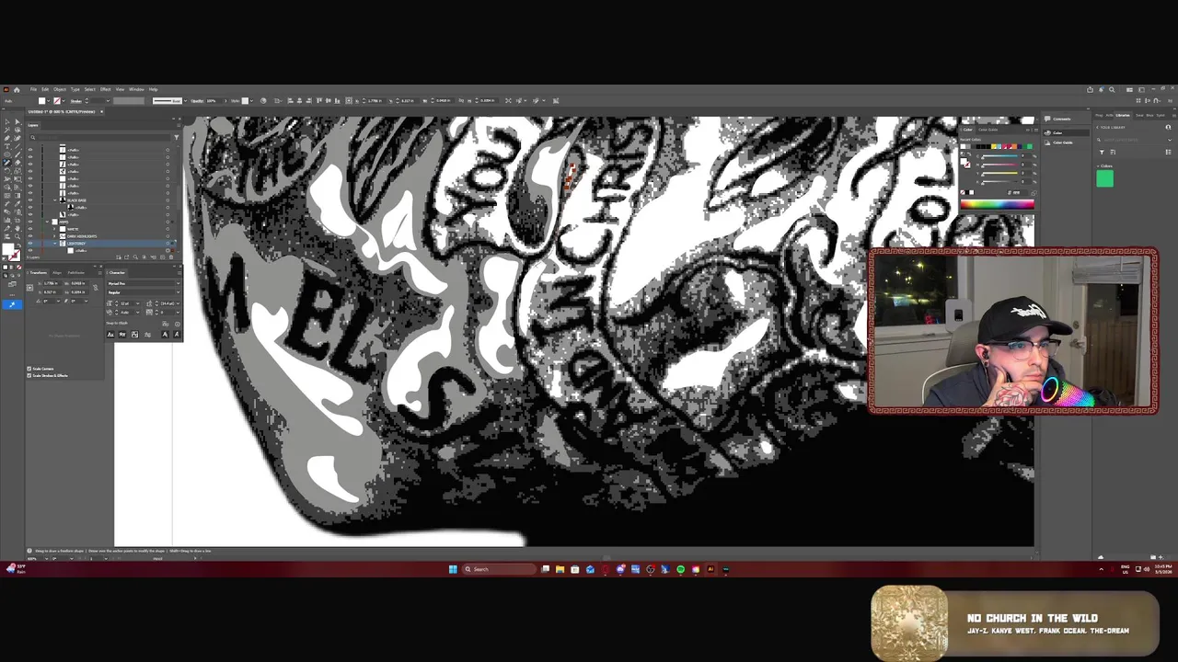The height and width of the screenshot is (662, 1178).
Task: Expand the DARK HIGHLIGHTS layer
Action: [54, 236]
